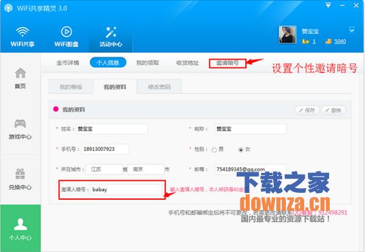This screenshot has height=252, width=365.
Task: Open 游戏中心 game center
Action: [x=20, y=129]
